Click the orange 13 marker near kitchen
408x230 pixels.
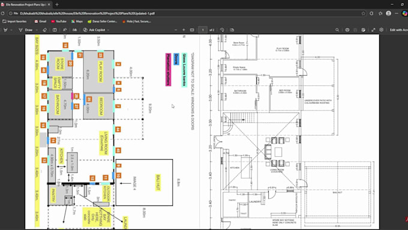click(x=44, y=160)
